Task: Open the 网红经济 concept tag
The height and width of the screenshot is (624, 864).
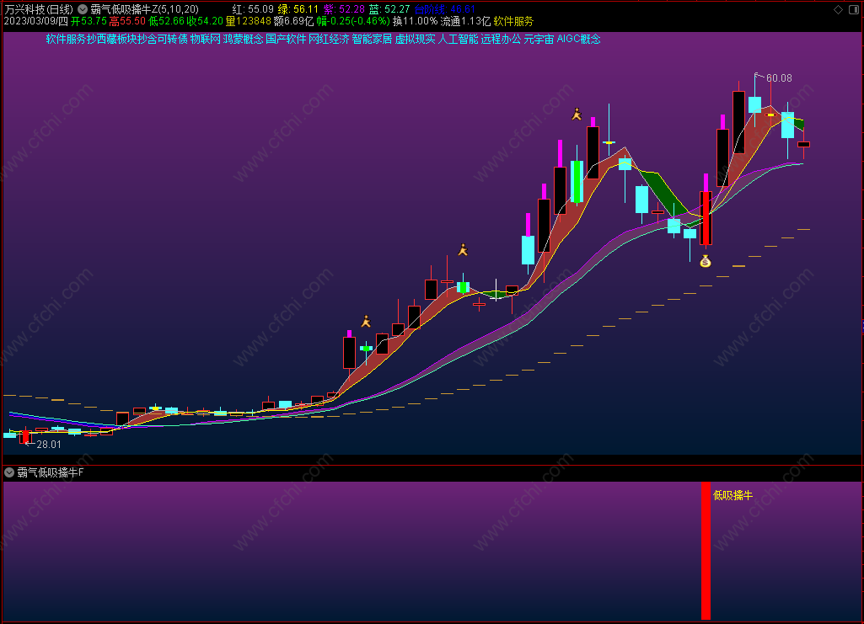Action: tap(329, 39)
